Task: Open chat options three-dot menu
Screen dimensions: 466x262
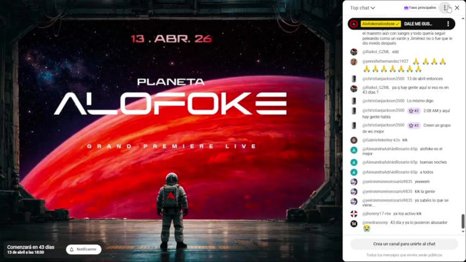Action: click(445, 8)
